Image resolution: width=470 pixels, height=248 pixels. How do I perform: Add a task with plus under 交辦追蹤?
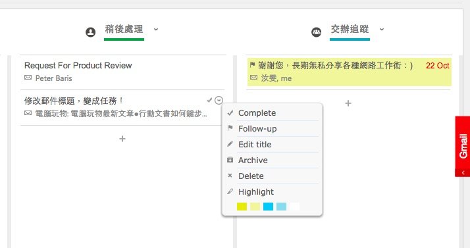[x=348, y=103]
